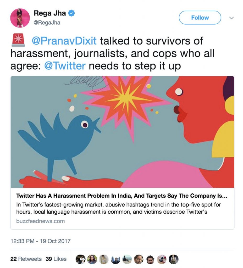This screenshot has height=268, width=243.
Task: Open the Rega Jha display name
Action: tap(50, 13)
